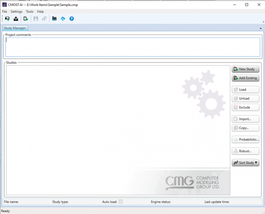Click the New Project toolbar icon
265x214 pixels.
tap(7, 18)
